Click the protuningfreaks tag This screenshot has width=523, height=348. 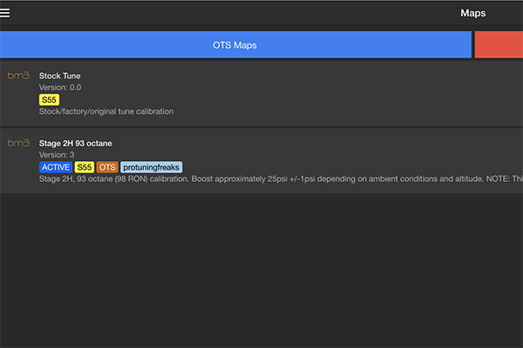[x=151, y=167]
